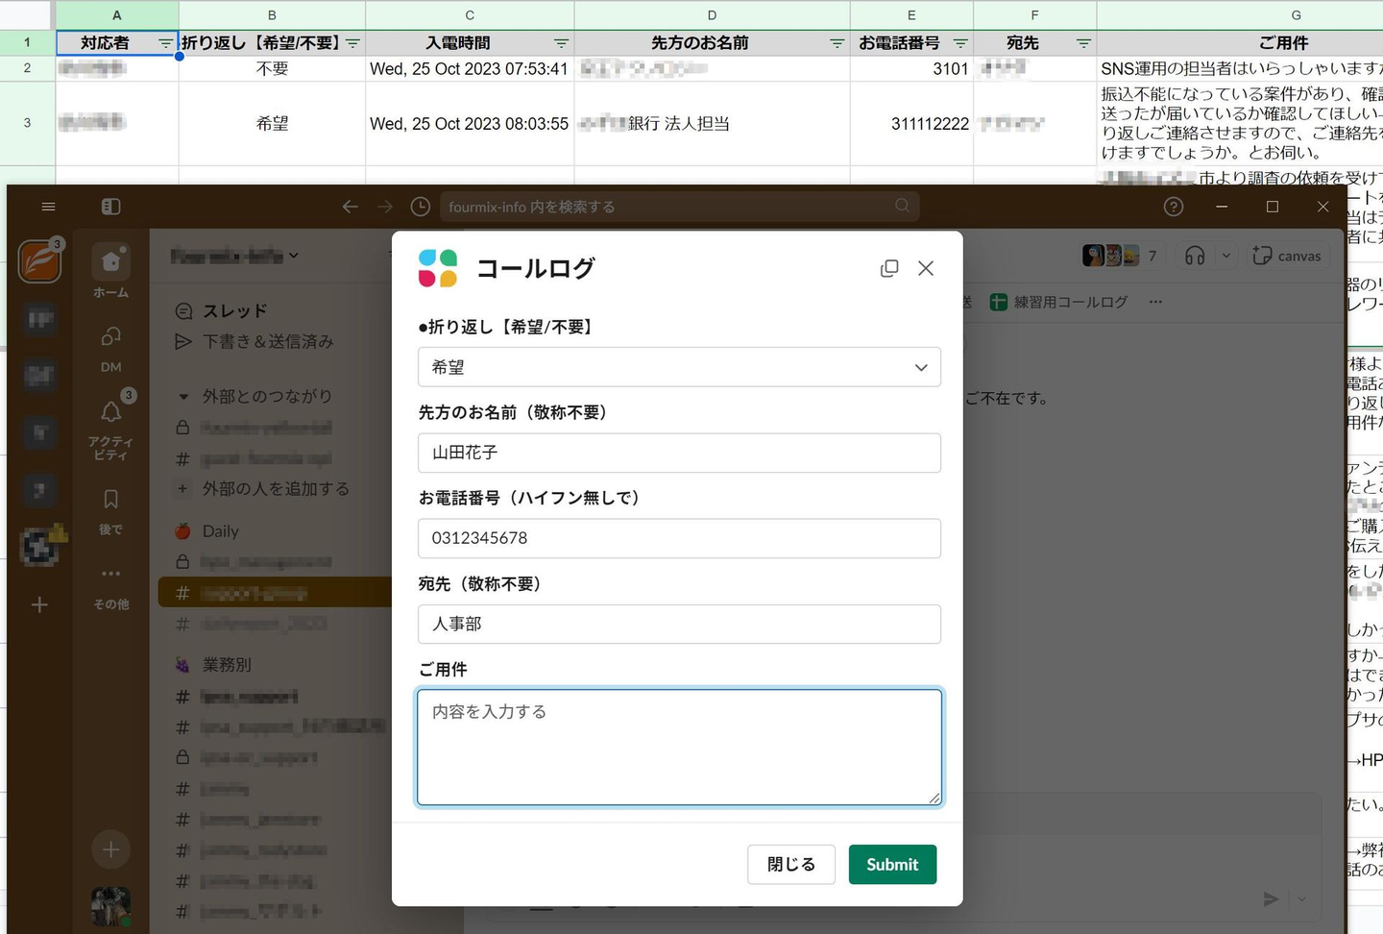The image size is (1383, 934).
Task: Collapse the 外部とのつながり section
Action: [183, 396]
